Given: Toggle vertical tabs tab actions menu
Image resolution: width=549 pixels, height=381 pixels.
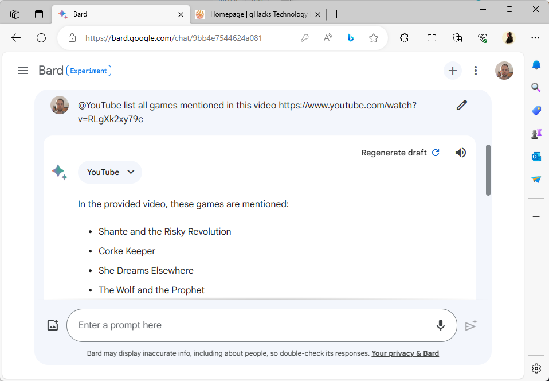Looking at the screenshot, I should point(39,14).
